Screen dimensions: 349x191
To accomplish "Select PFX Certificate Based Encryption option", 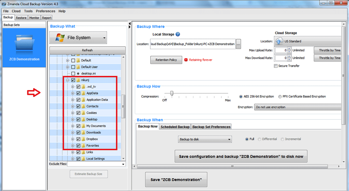I will [280, 97].
